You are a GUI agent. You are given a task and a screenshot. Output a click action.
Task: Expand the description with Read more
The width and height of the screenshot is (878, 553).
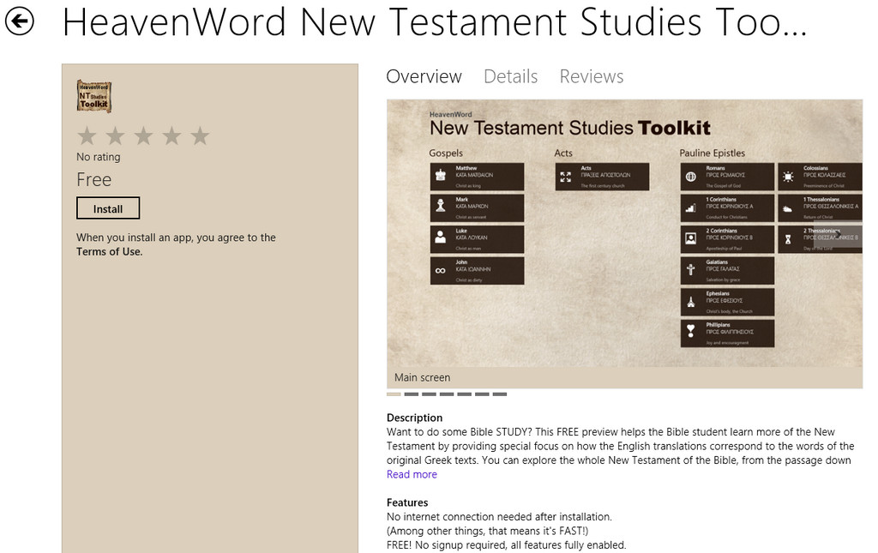[x=412, y=473]
